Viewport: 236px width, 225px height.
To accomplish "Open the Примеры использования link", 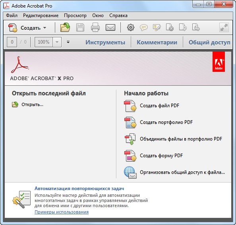I will pos(62,212).
